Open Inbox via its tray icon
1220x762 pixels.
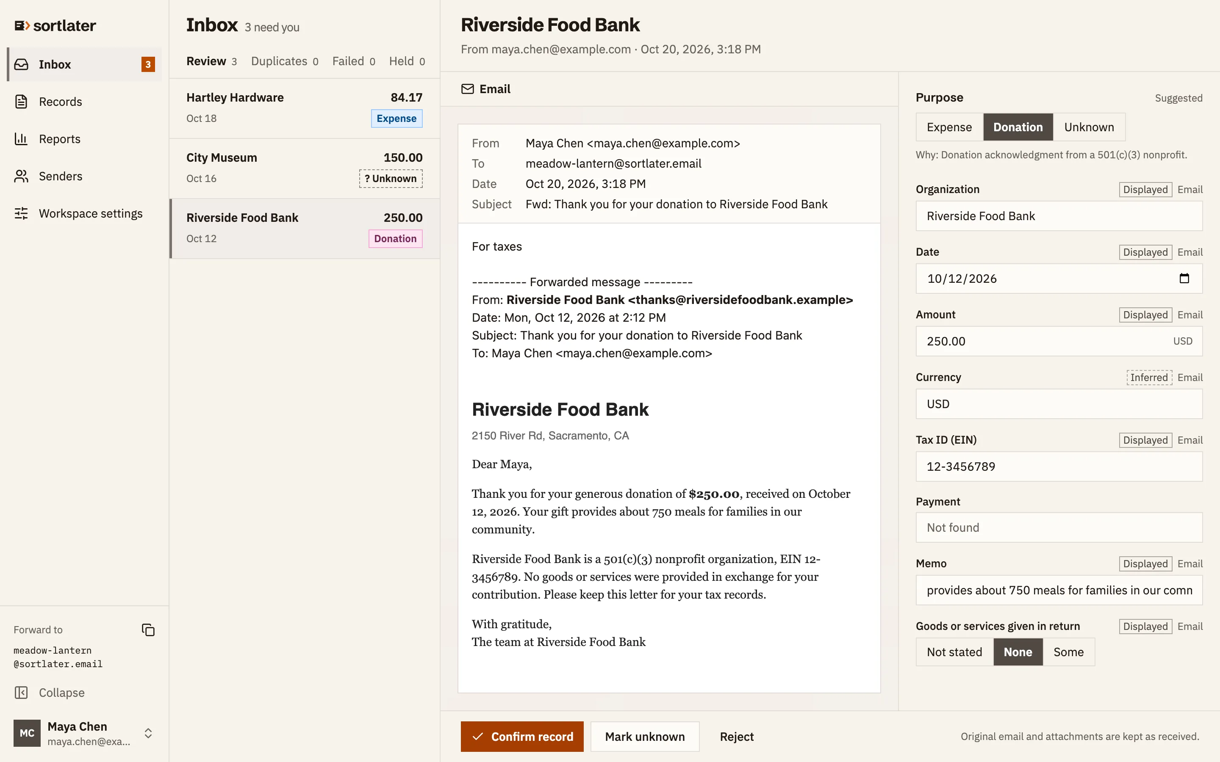click(x=21, y=64)
